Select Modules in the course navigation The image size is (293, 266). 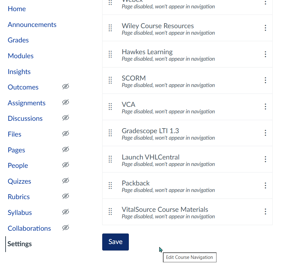(x=20, y=56)
